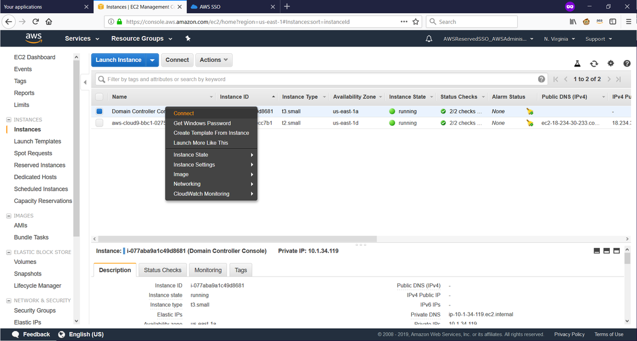Sort by the Instance Type column header
This screenshot has height=341, width=637.
(x=300, y=96)
